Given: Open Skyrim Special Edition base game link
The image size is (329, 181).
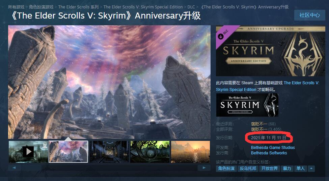Looking at the screenshot, I should (268, 86).
